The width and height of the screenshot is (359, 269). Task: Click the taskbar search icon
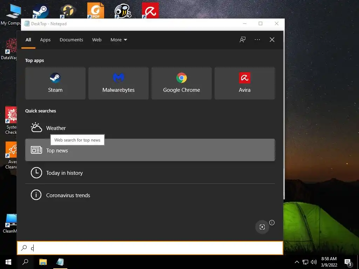(25, 262)
